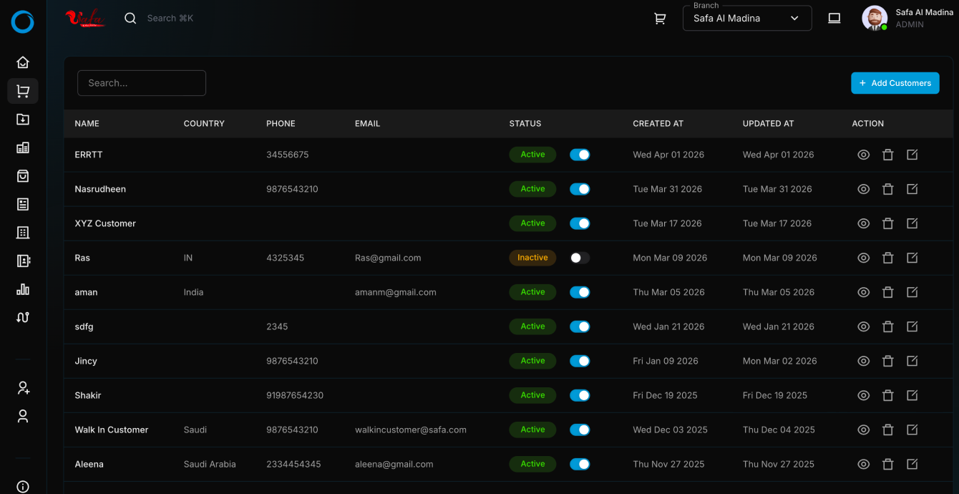The height and width of the screenshot is (494, 959).
Task: Click the CREATED AT column header
Action: click(x=658, y=124)
